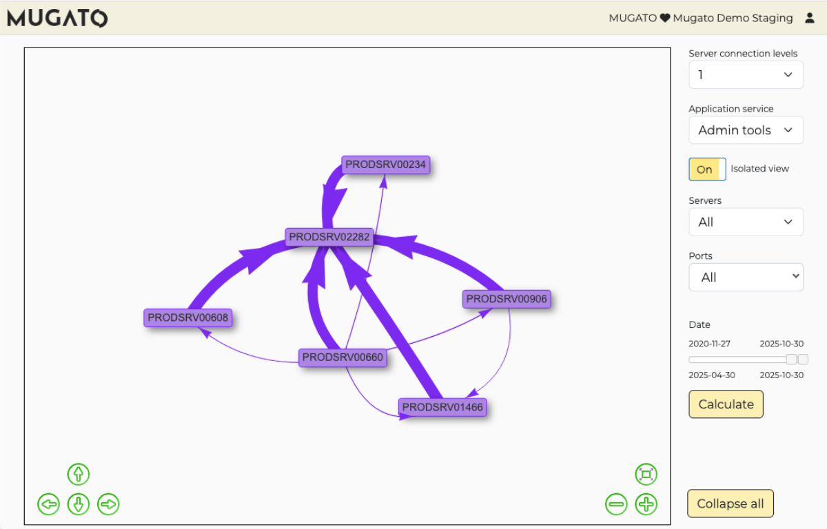Pan graph up with the up arrow icon
The height and width of the screenshot is (529, 827).
pos(79,474)
